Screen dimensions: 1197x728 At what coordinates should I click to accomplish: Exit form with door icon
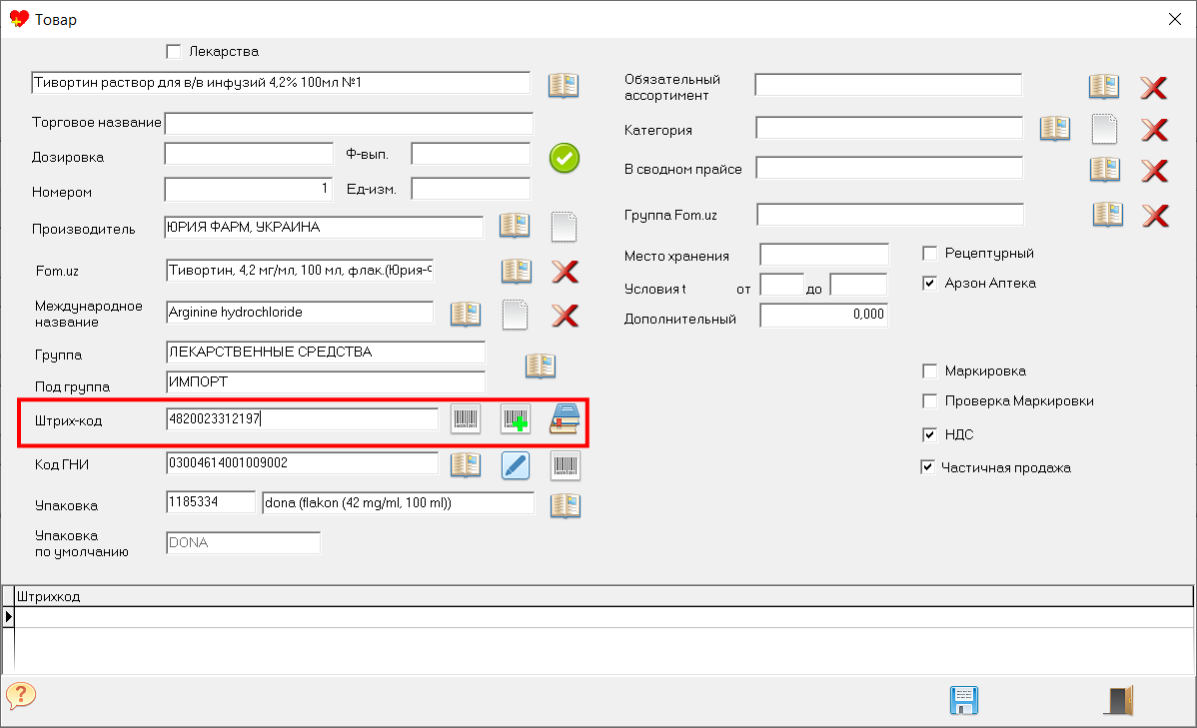[x=1118, y=700]
